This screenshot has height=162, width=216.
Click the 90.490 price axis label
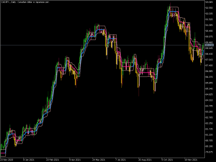coord(209,31)
